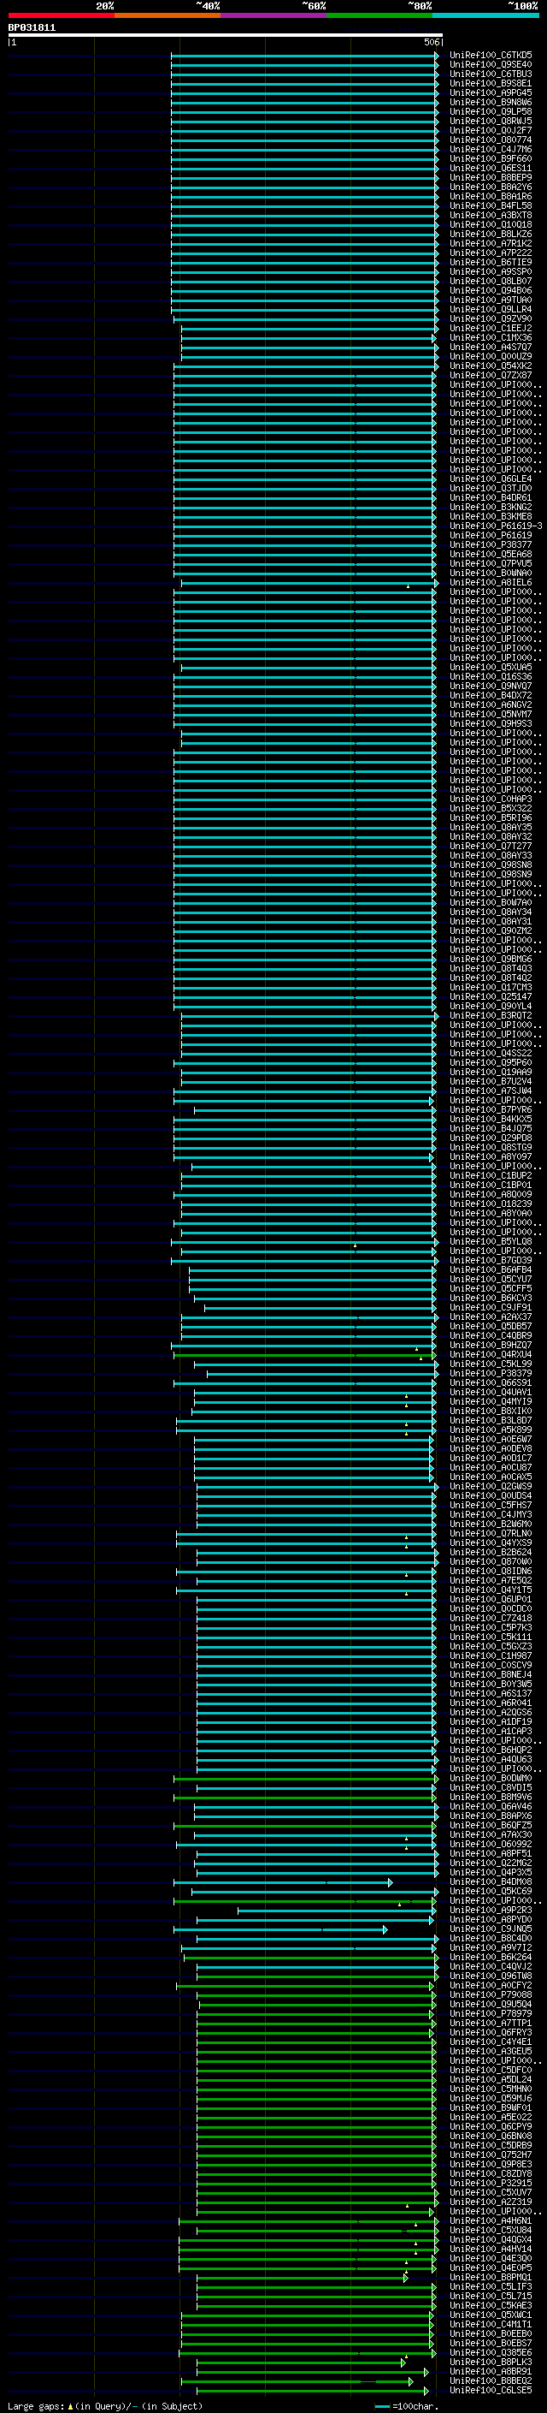The width and height of the screenshot is (547, 2413).
Task: Open the UniRef100_C1MX36 entry
Action: click(x=490, y=337)
